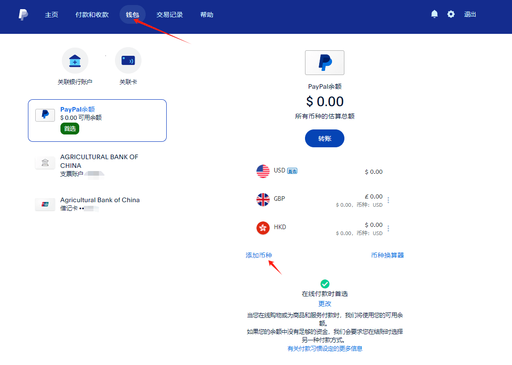Viewport: 512px width, 365px height.
Task: Open the three-dot menu for HKD balance
Action: coord(388,228)
